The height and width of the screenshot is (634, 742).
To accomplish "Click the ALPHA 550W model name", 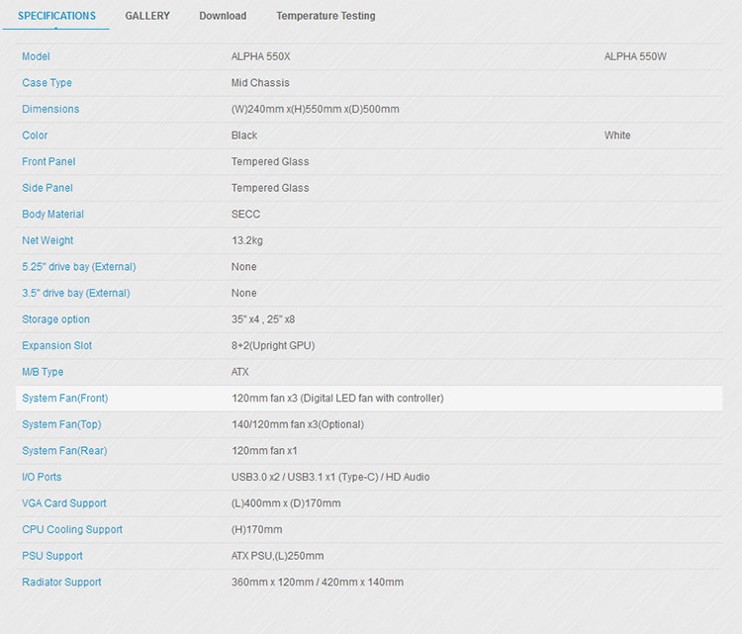I will click(x=635, y=56).
